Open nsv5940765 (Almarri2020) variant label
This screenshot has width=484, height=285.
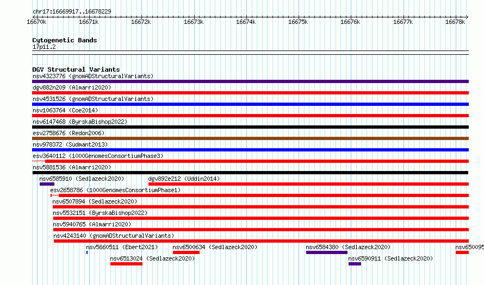tap(92, 224)
